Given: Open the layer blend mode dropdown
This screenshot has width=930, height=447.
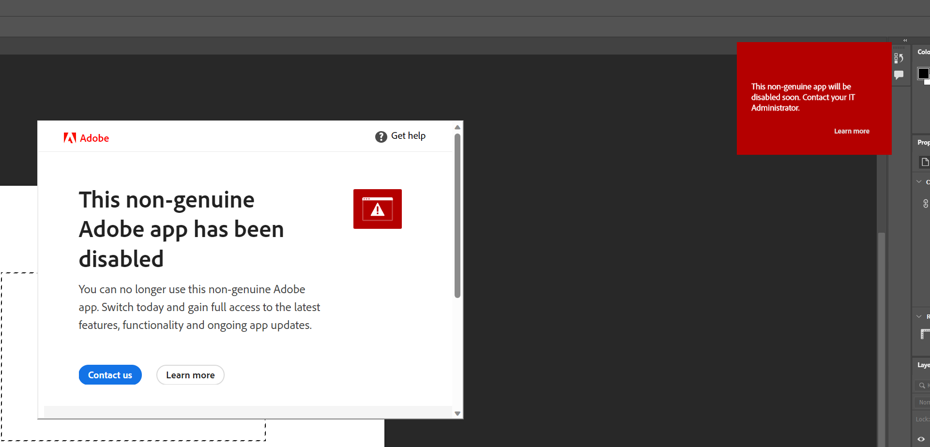Looking at the screenshot, I should click(x=922, y=402).
